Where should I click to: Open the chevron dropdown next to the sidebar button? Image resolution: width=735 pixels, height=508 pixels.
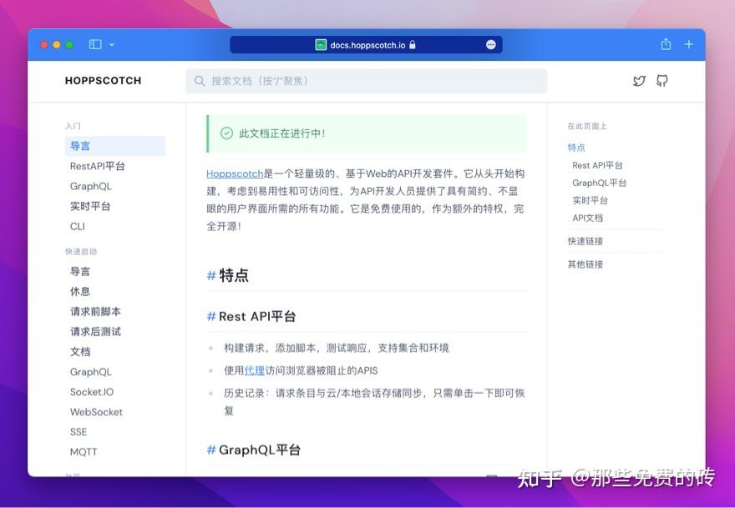[110, 44]
